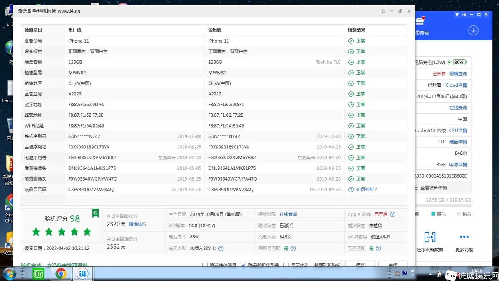Select 低温Wi-Fi module value
The height and width of the screenshot is (281, 499).
[380, 237]
